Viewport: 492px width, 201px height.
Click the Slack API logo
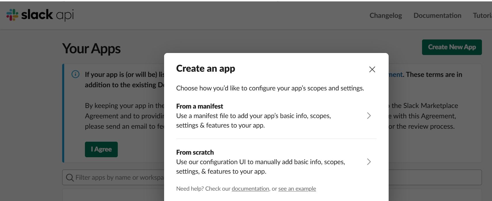click(40, 15)
